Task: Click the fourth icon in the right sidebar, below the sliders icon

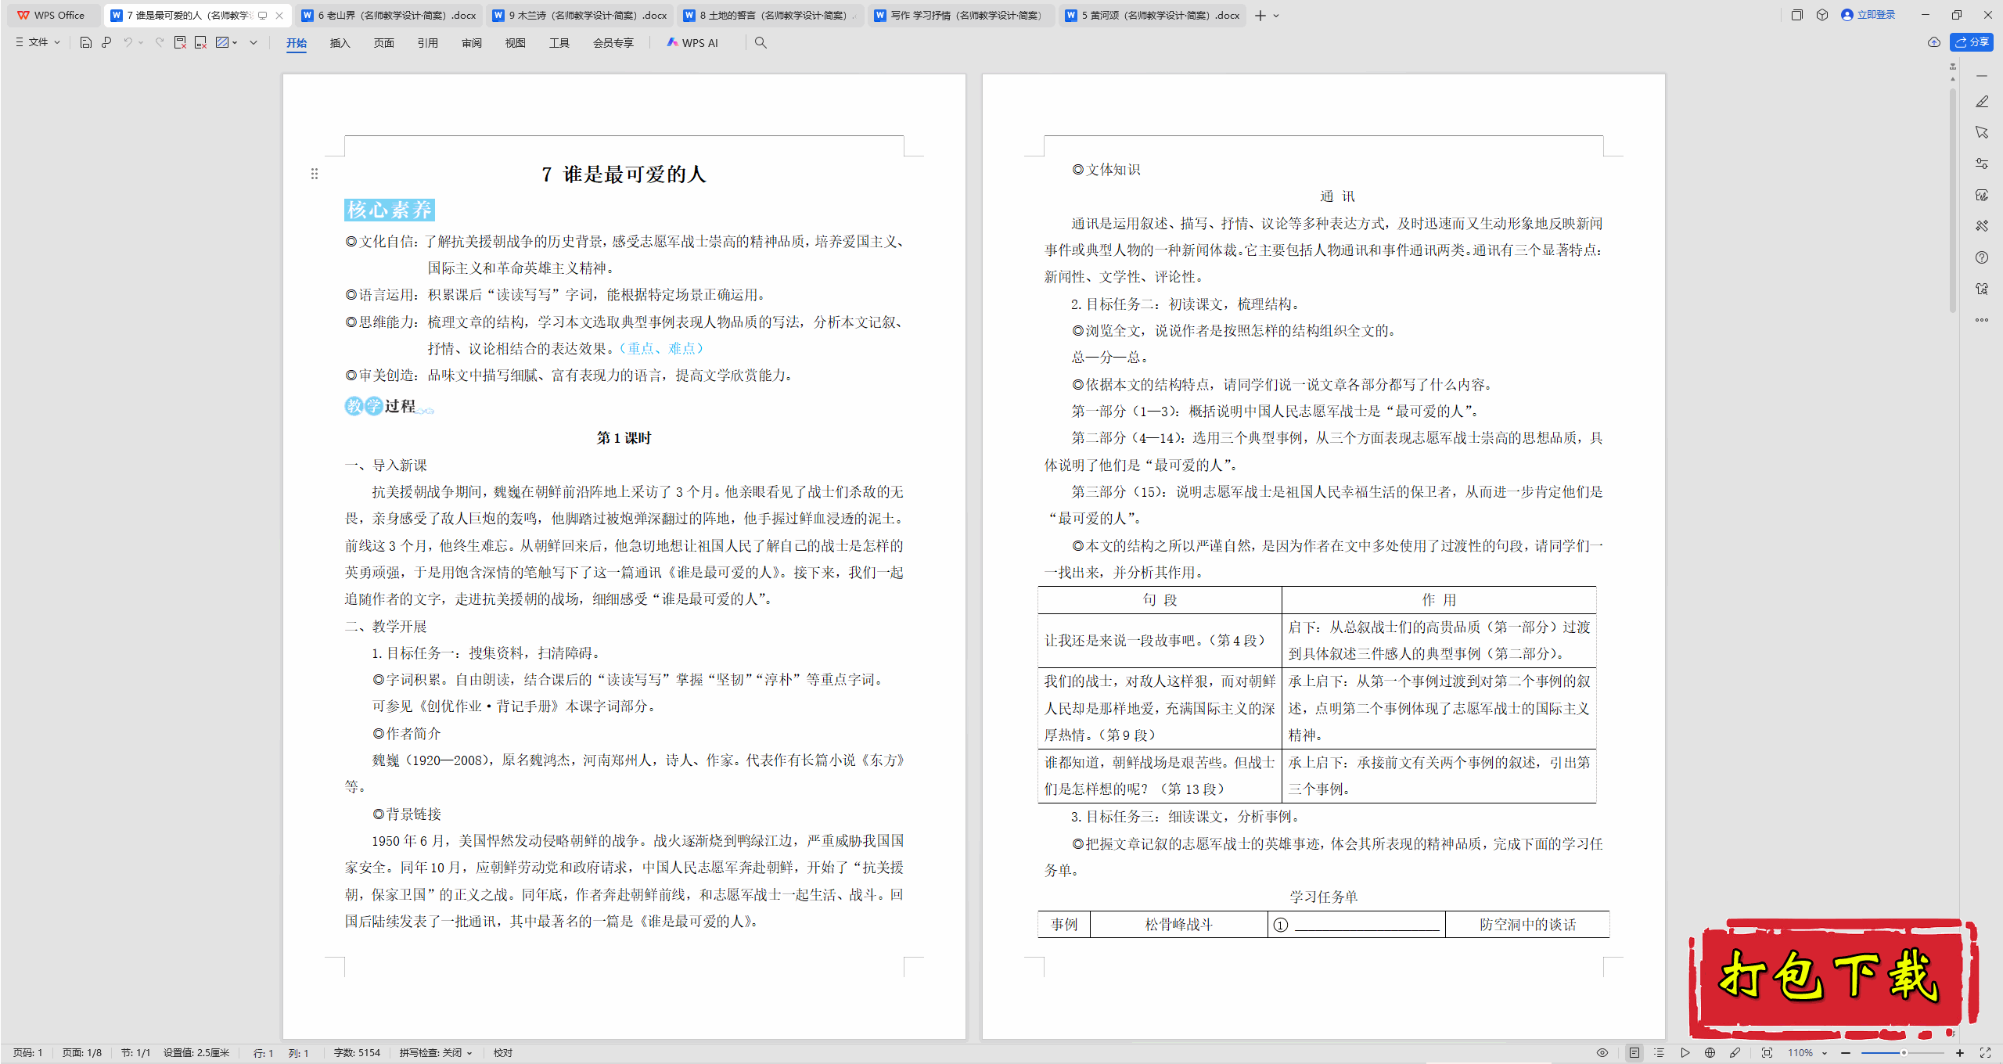Action: click(x=1982, y=195)
